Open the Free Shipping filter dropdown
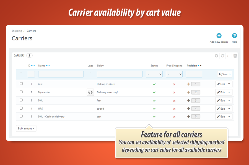Screen dimensions: 249x165 pos(174,74)
